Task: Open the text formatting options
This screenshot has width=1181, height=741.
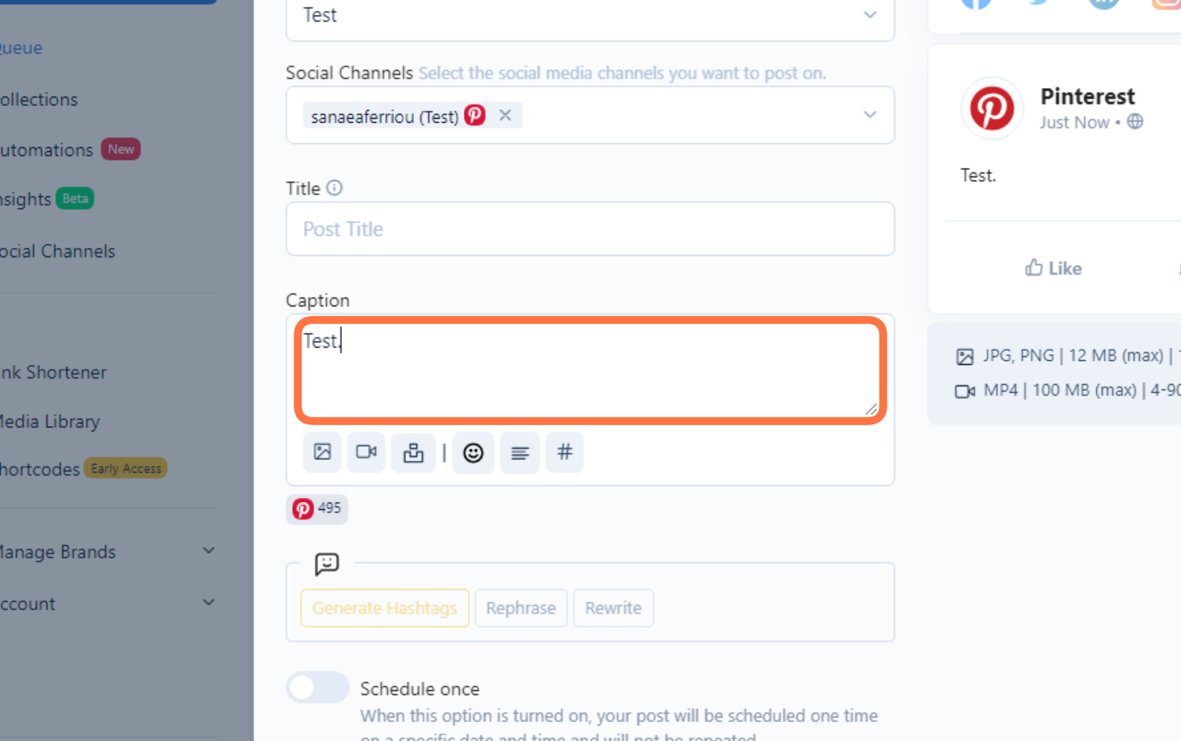Action: pyautogui.click(x=519, y=452)
